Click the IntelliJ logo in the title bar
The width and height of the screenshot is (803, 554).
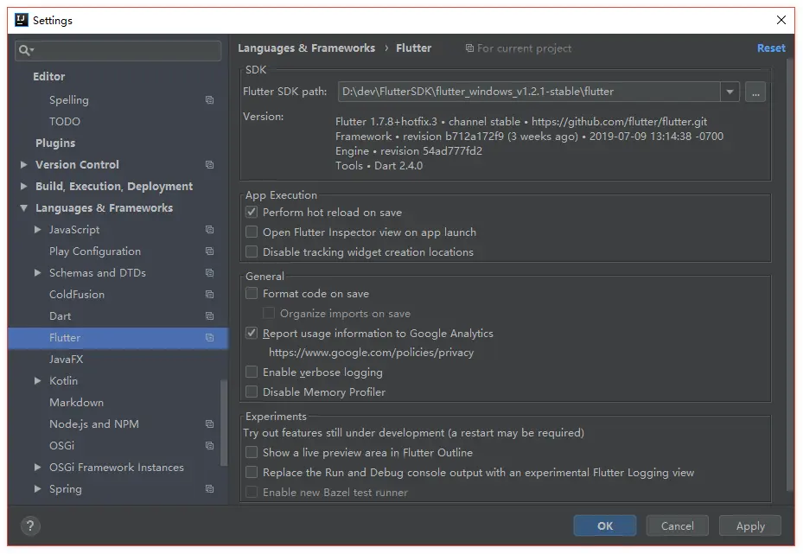coord(22,20)
